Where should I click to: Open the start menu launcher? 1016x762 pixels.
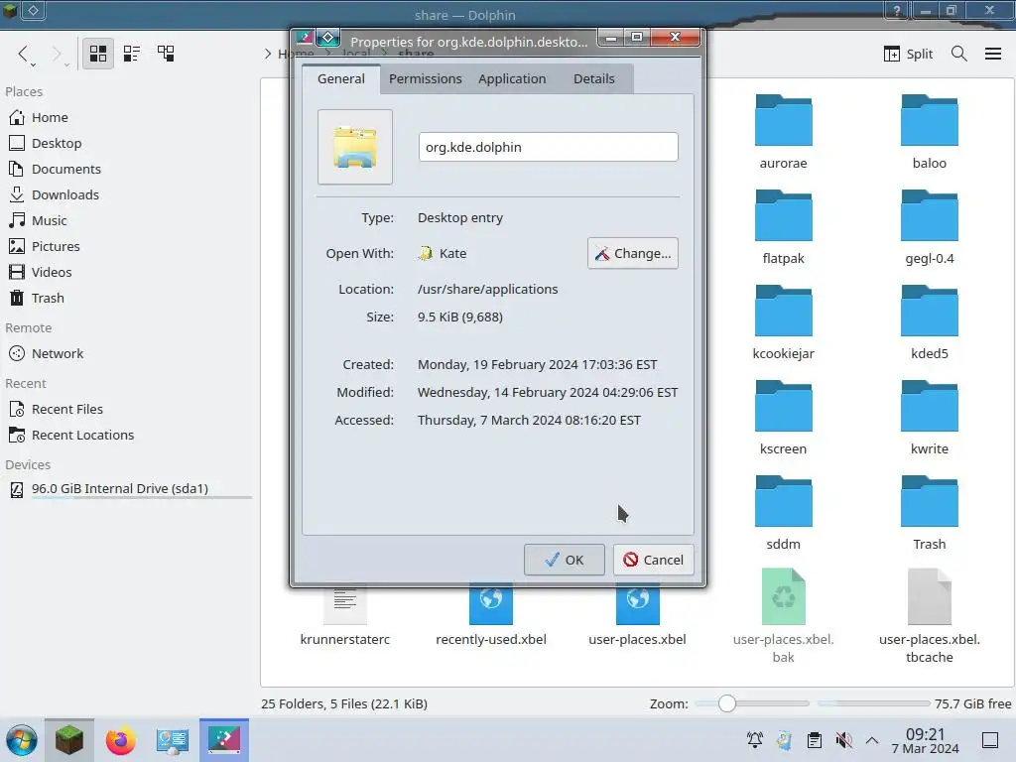(22, 740)
